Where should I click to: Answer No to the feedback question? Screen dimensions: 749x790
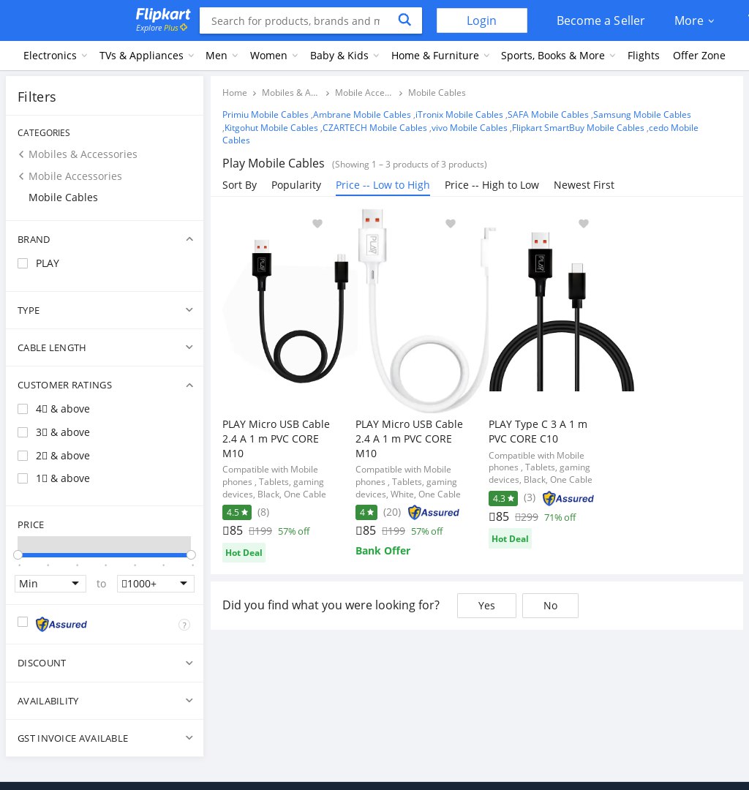click(x=550, y=606)
